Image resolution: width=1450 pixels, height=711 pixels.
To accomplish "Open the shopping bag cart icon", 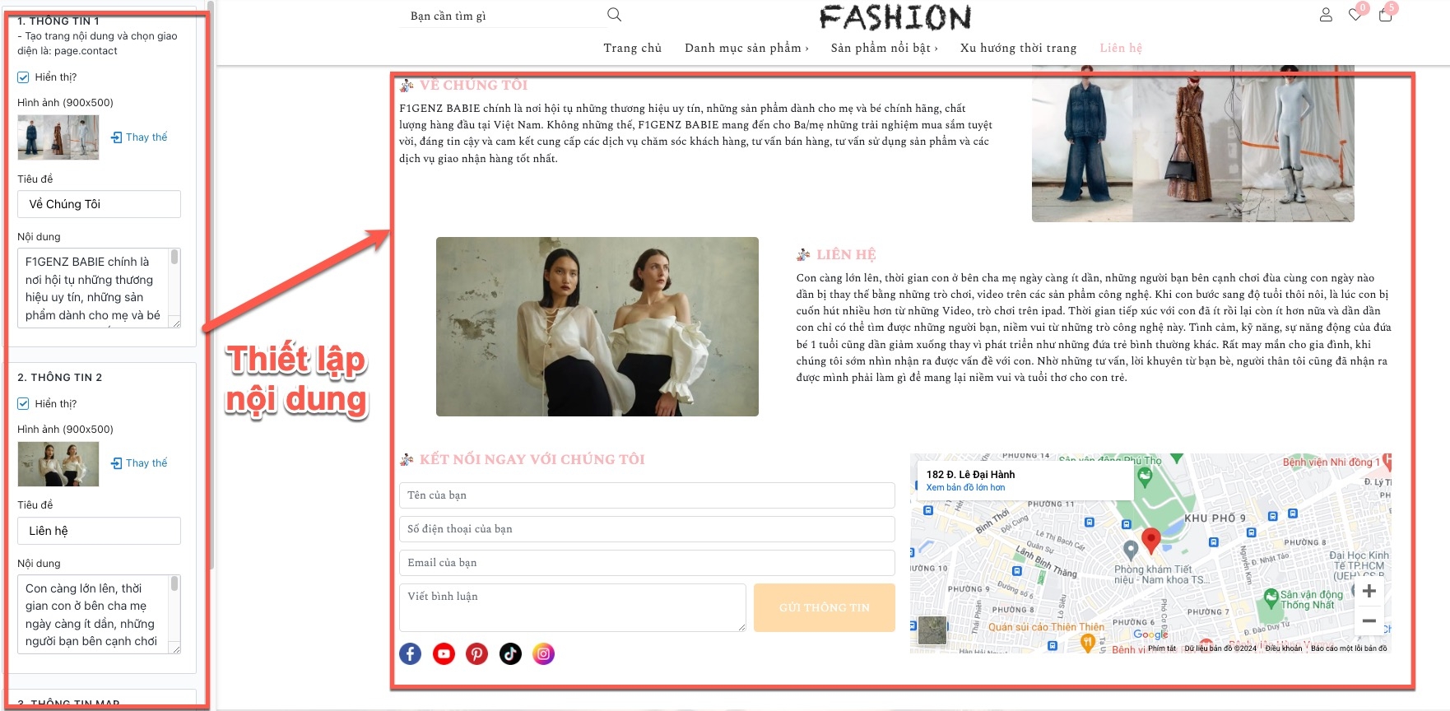I will point(1385,15).
